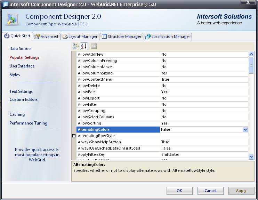Click the ApplyFiltersKey value ShiftEnter
This screenshot has width=258, height=200.
pyautogui.click(x=170, y=154)
